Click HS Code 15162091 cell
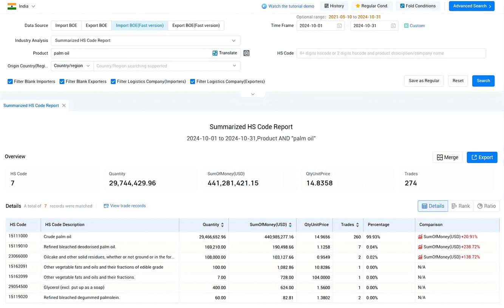 pyautogui.click(x=18, y=266)
